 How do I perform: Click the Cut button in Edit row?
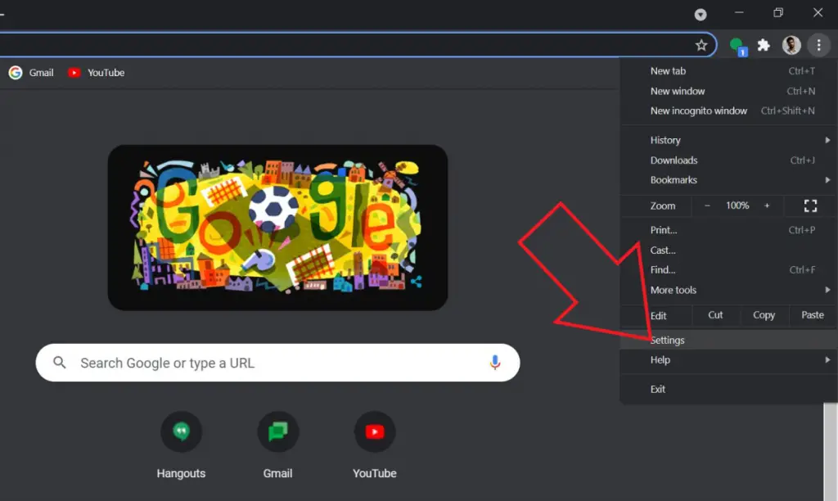click(715, 315)
